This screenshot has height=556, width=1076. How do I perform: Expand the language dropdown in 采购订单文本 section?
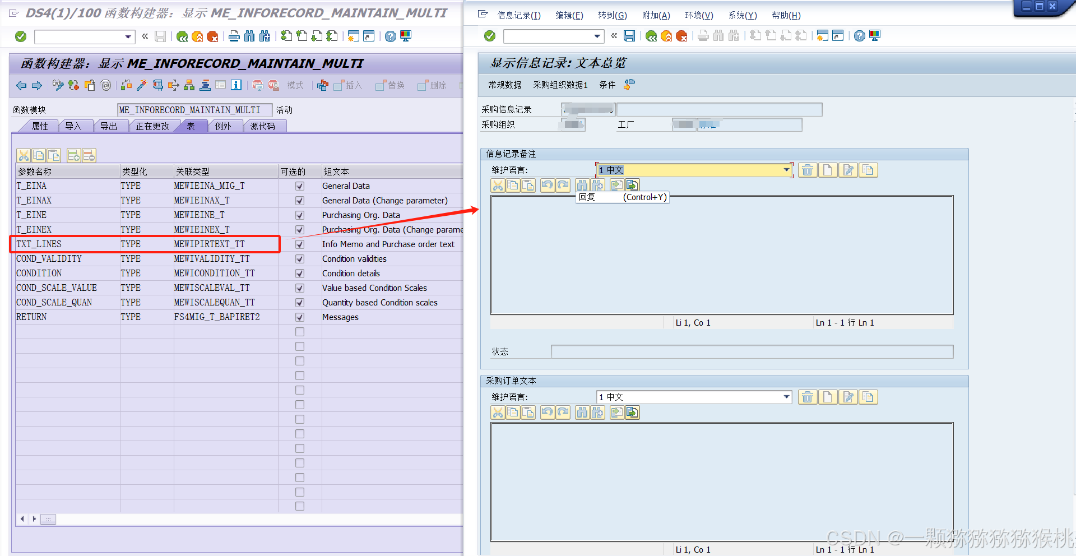(787, 397)
